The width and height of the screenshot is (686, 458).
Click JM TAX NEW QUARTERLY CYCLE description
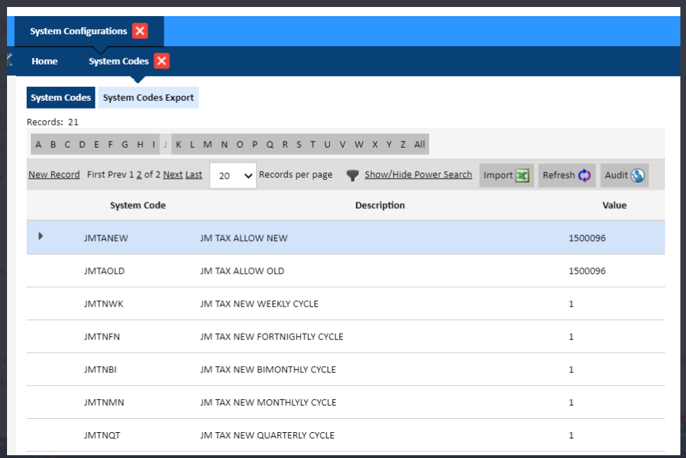[267, 436]
